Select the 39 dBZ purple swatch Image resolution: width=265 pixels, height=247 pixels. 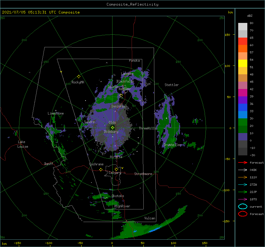tap(243, 100)
